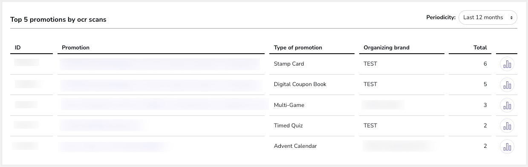
Task: Click the Total column header
Action: tap(480, 48)
